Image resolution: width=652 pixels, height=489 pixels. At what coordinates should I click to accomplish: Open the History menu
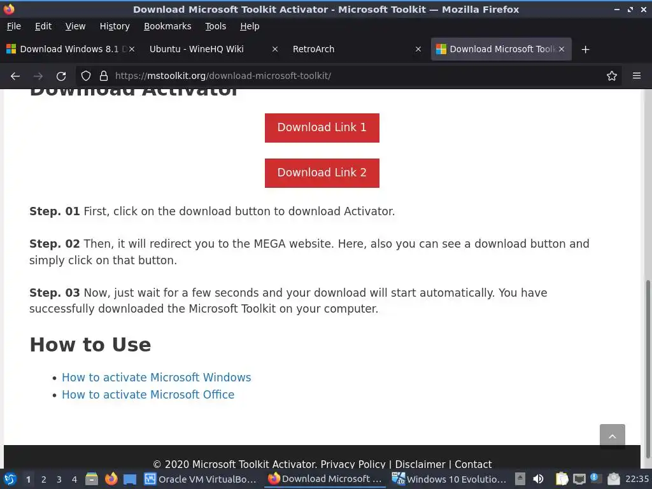pos(115,26)
